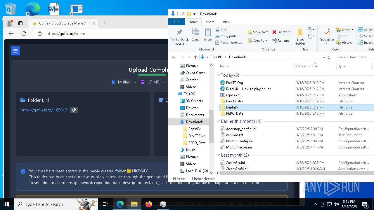Click History in the Open group
Screen dimensions: 374x210
click(344, 43)
